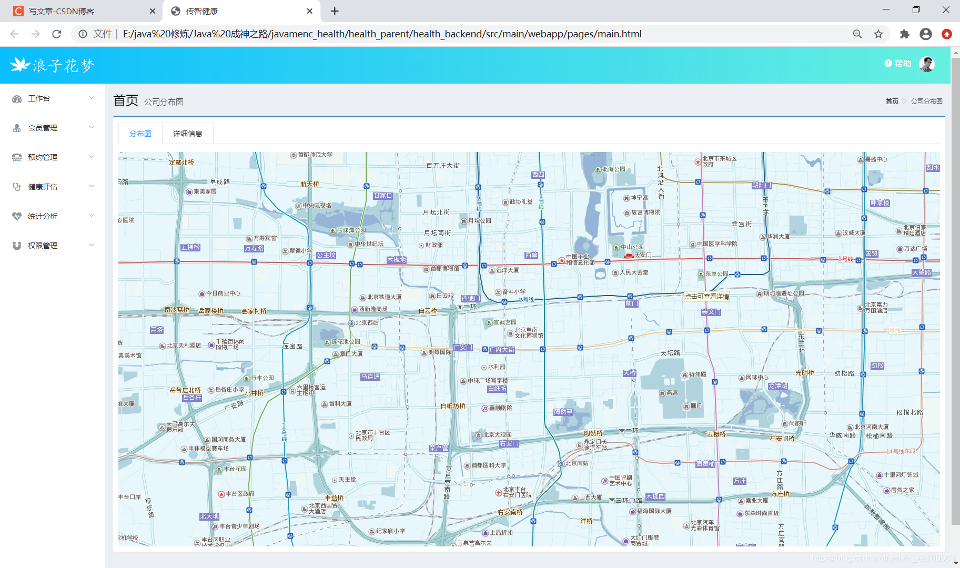The image size is (960, 568).
Task: Switch to the 详细信息 tab
Action: click(x=188, y=134)
